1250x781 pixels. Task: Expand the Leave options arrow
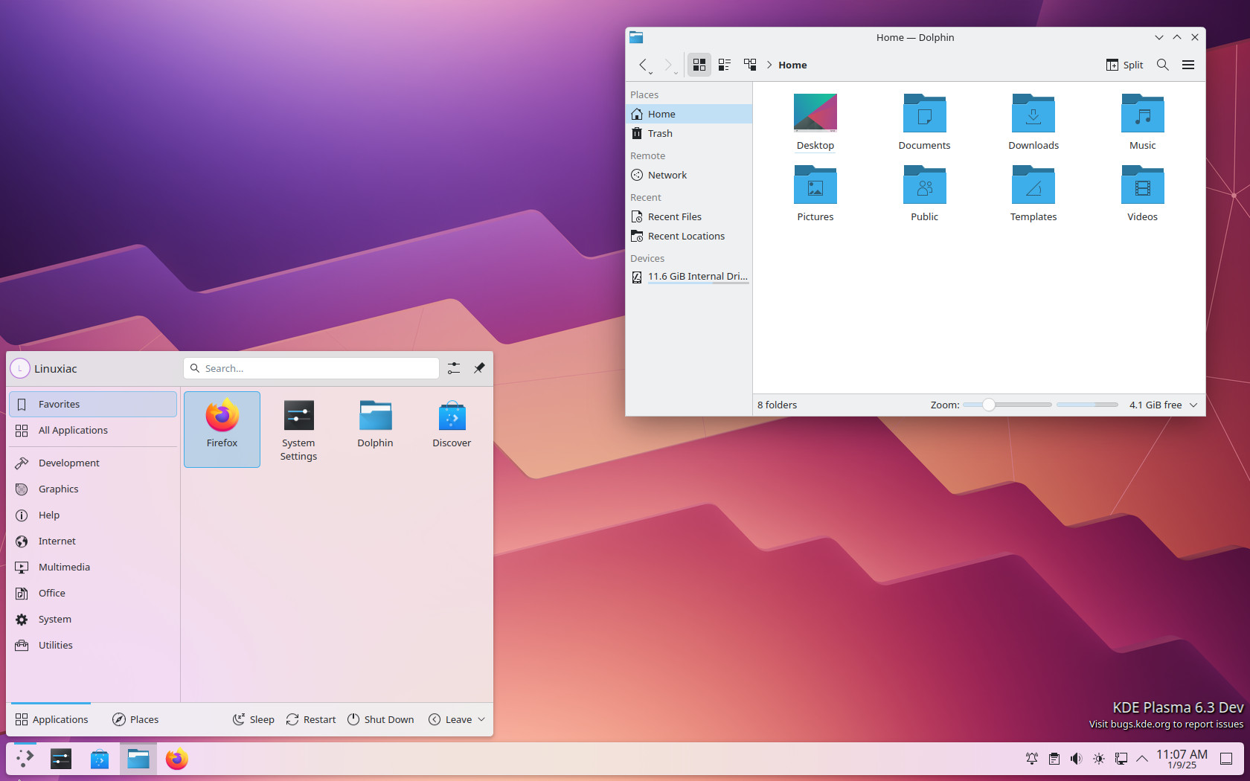pos(481,719)
